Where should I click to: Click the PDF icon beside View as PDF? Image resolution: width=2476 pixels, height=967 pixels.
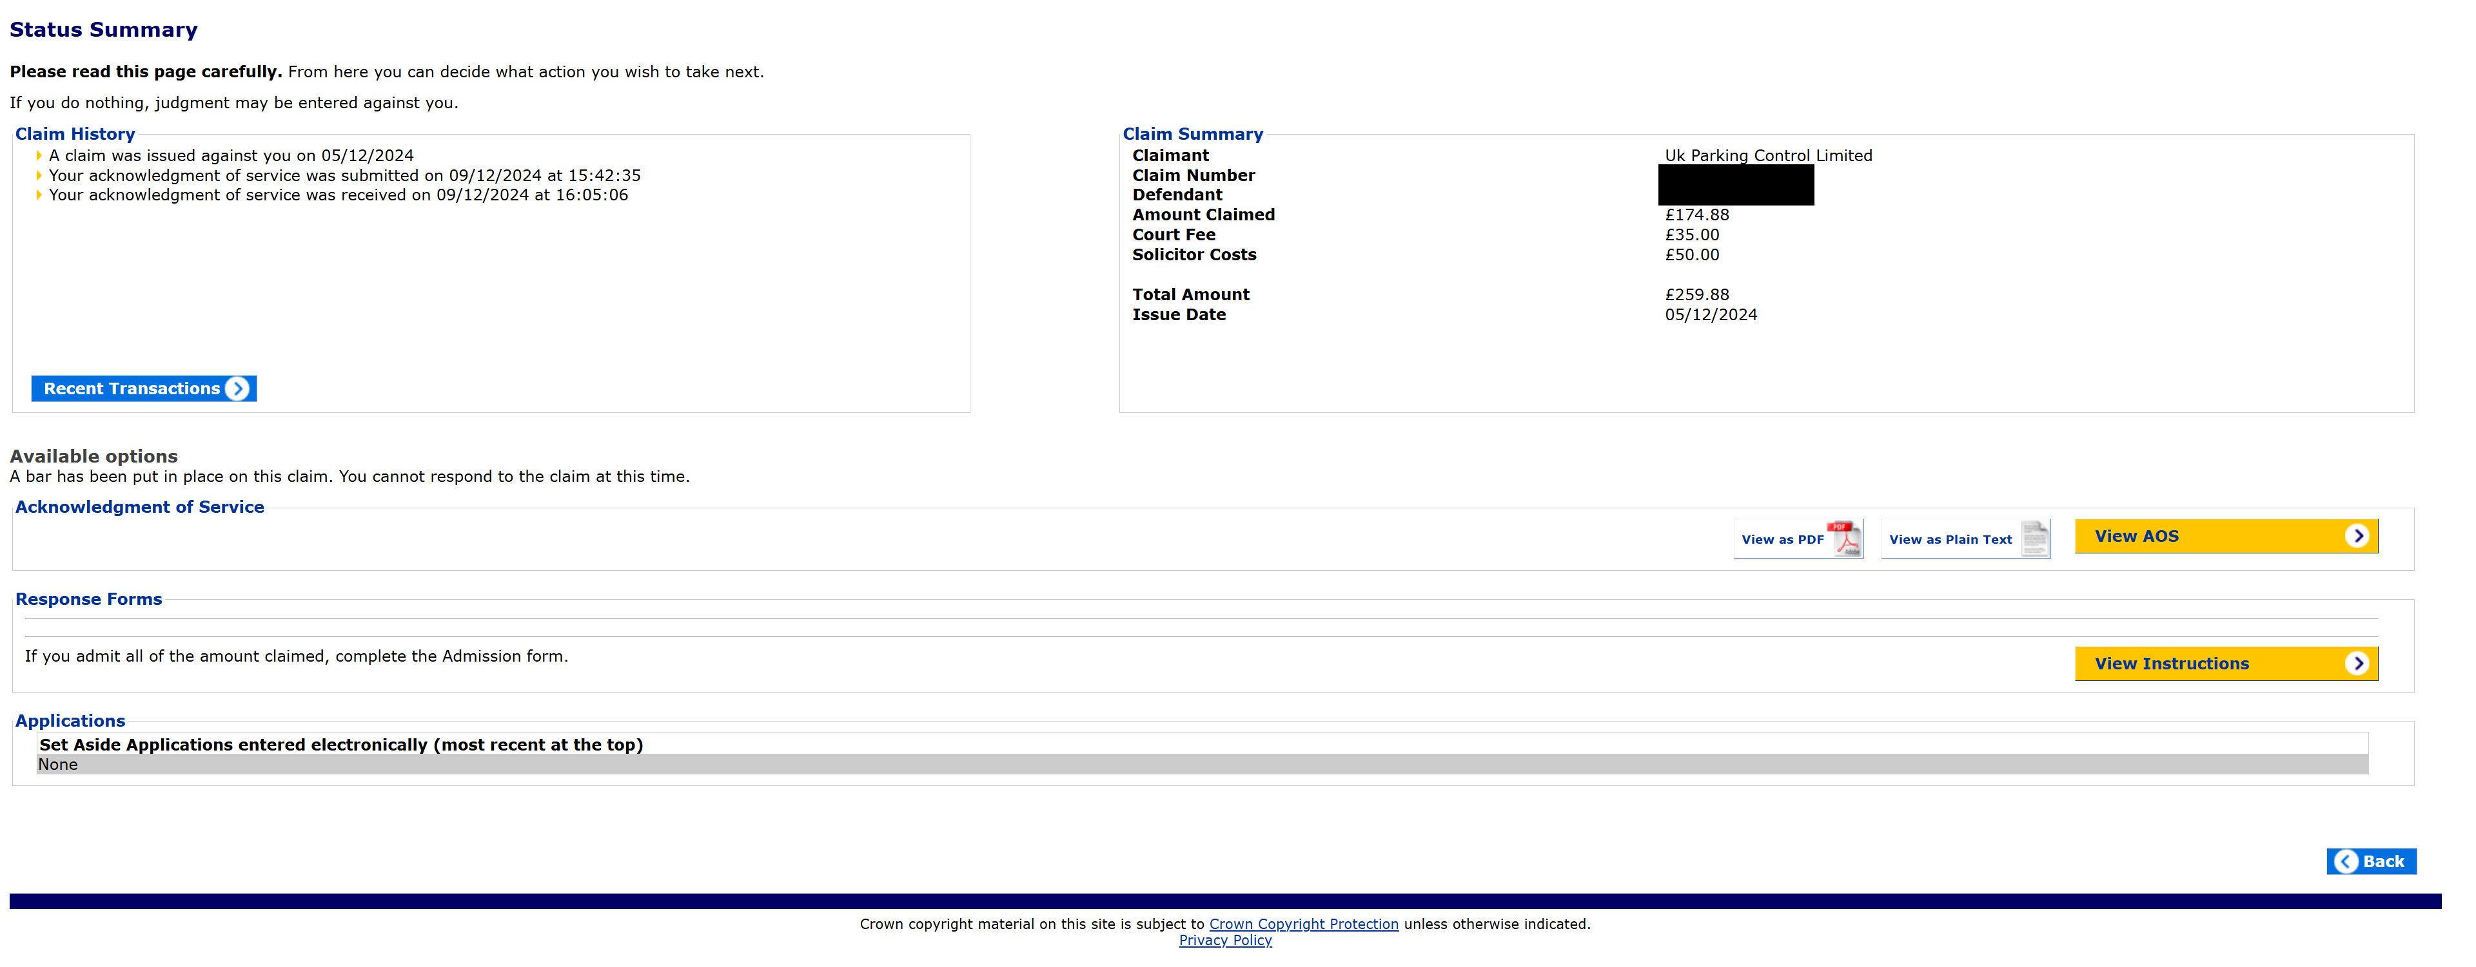[1845, 539]
